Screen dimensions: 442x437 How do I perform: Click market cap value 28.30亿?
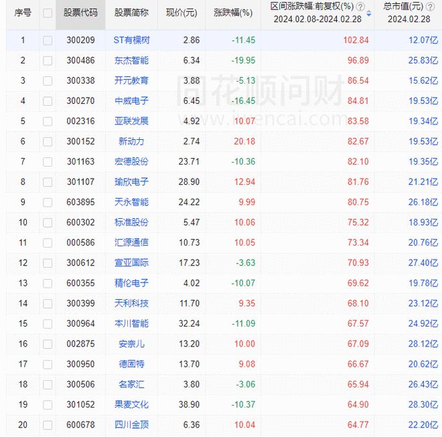[x=423, y=405]
